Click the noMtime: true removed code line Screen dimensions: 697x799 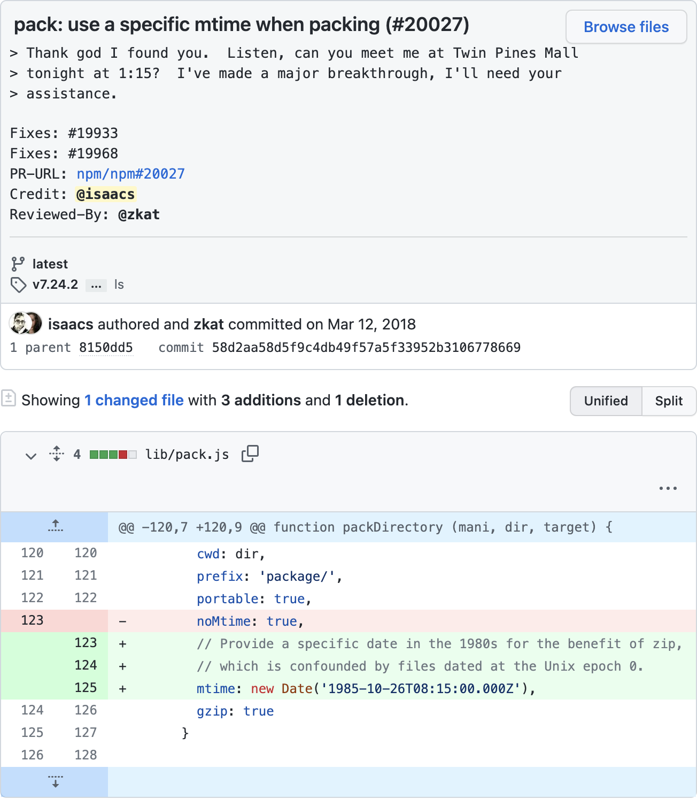402,621
